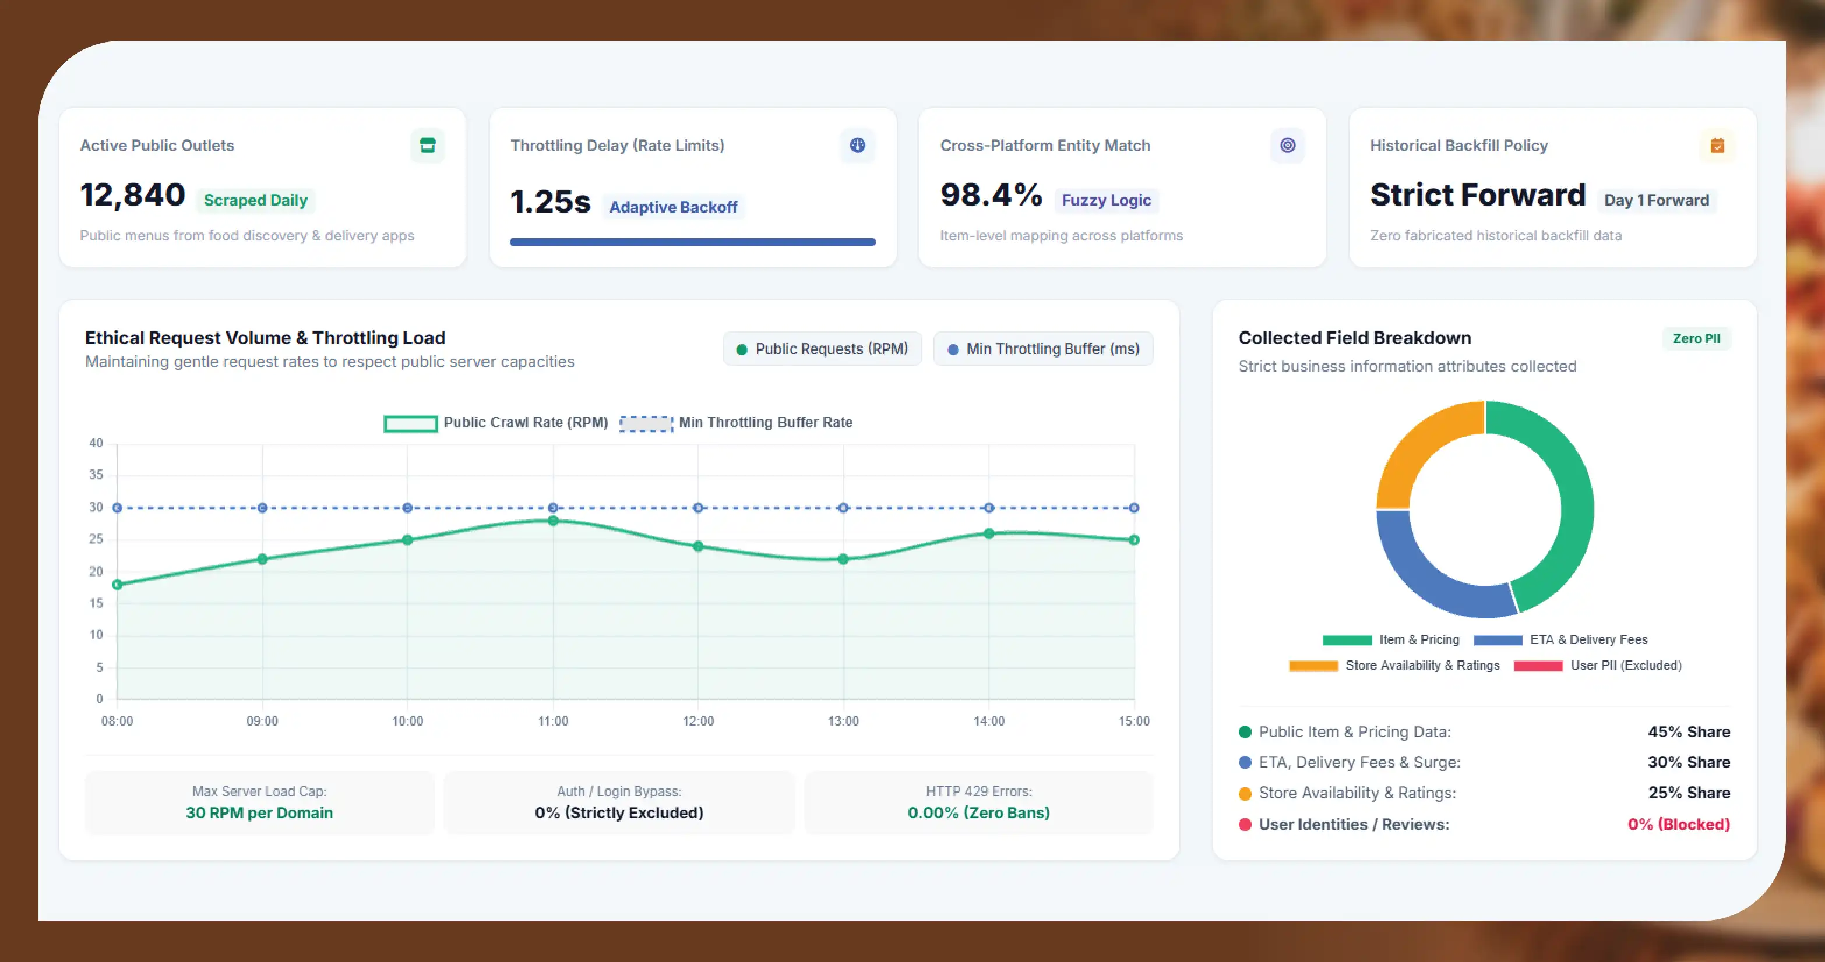
Task: Click the 45% Share value
Action: pyautogui.click(x=1689, y=732)
